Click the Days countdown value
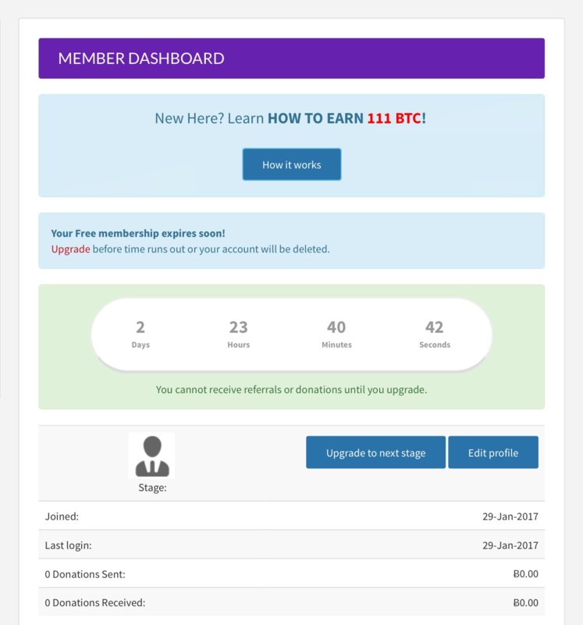The height and width of the screenshot is (625, 583). 140,327
